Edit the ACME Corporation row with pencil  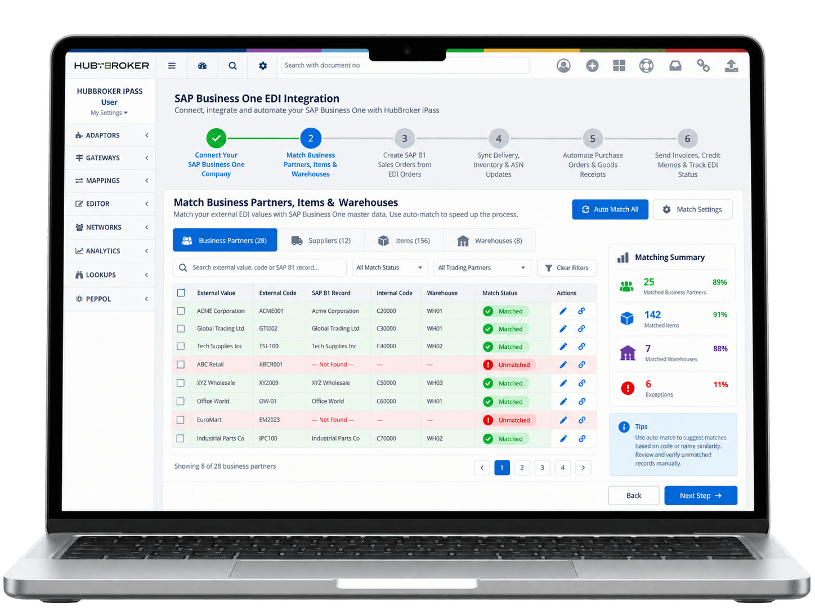563,311
